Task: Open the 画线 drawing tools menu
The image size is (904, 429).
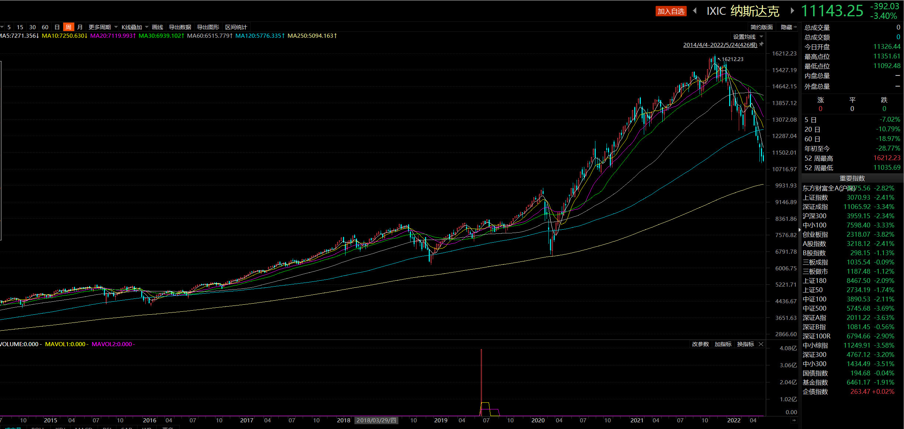Action: pos(157,27)
